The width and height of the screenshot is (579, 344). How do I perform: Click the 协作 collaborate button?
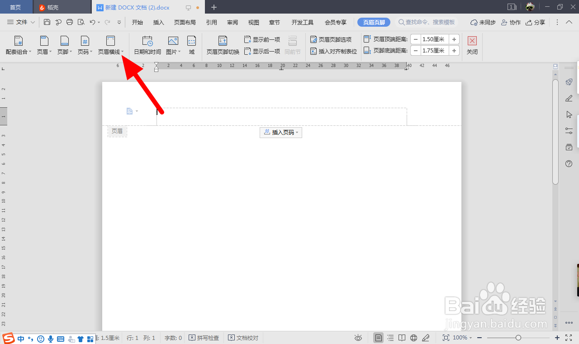tap(511, 22)
